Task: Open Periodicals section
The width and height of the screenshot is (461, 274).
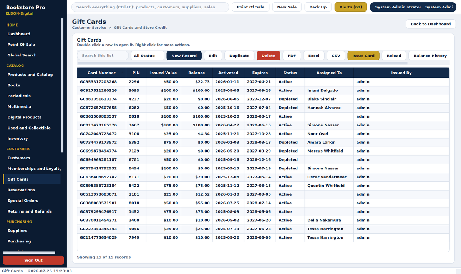Action: (32, 96)
